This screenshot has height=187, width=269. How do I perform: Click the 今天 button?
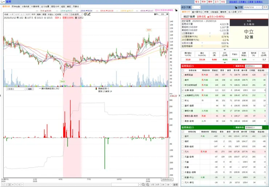(x=265, y=7)
